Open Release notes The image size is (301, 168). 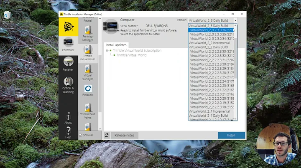click(125, 135)
